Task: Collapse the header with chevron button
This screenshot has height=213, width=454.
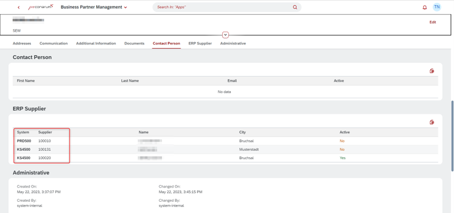Action: pos(226,35)
